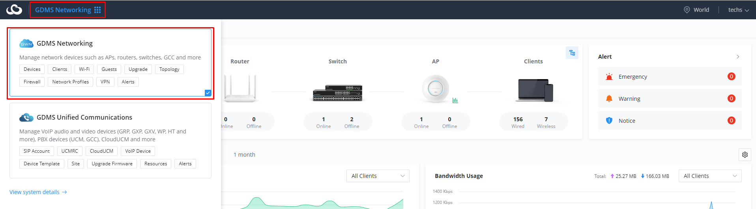756x209 pixels.
Task: Select the GDMS Networking card title
Action: [65, 43]
